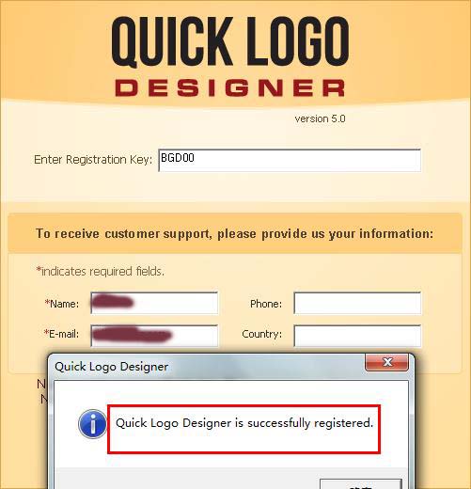The height and width of the screenshot is (489, 471).
Task: Close the Quick Logo Designer message dialog
Action: (x=387, y=362)
